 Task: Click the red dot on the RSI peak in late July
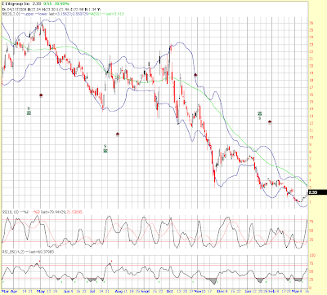pyautogui.click(x=111, y=261)
